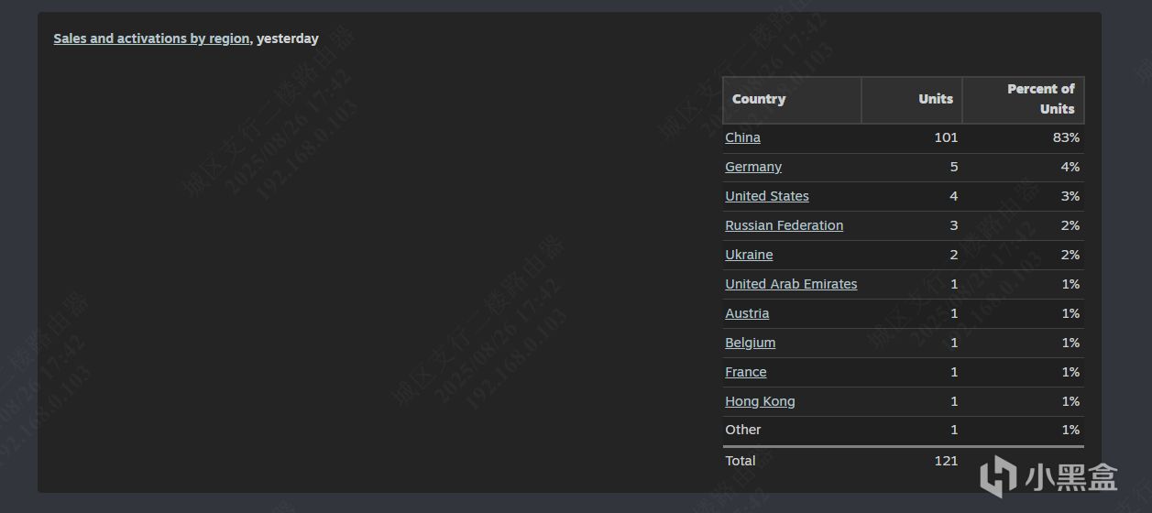Click the Percent of Units header
This screenshot has height=513, width=1152.
click(x=1040, y=99)
